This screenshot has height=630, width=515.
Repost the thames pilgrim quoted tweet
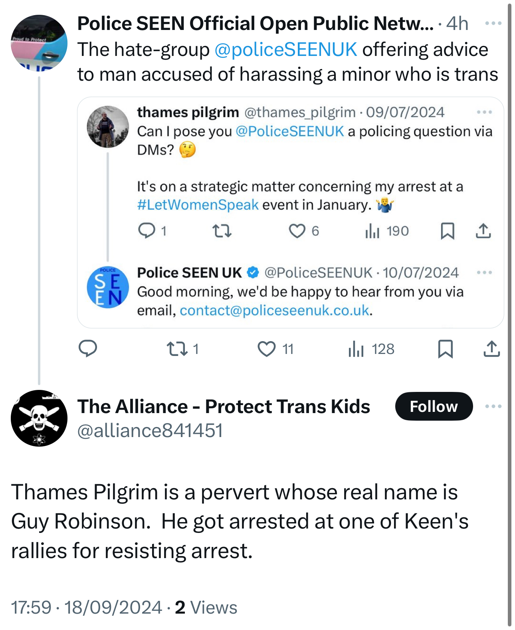coord(222,231)
